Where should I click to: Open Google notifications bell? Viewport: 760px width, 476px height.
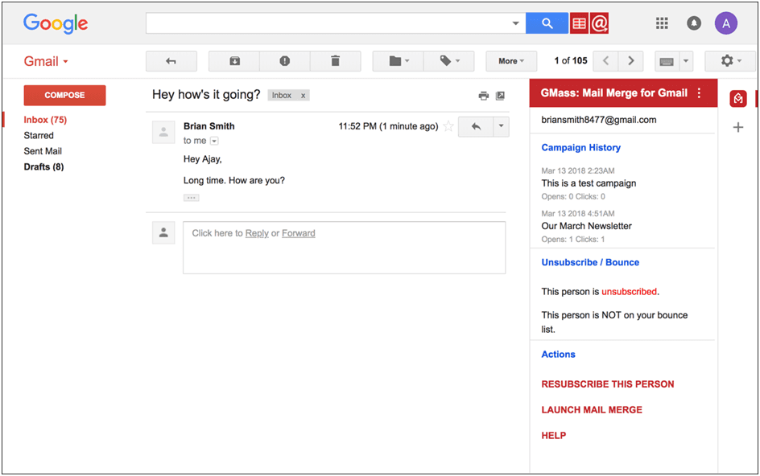[x=694, y=23]
